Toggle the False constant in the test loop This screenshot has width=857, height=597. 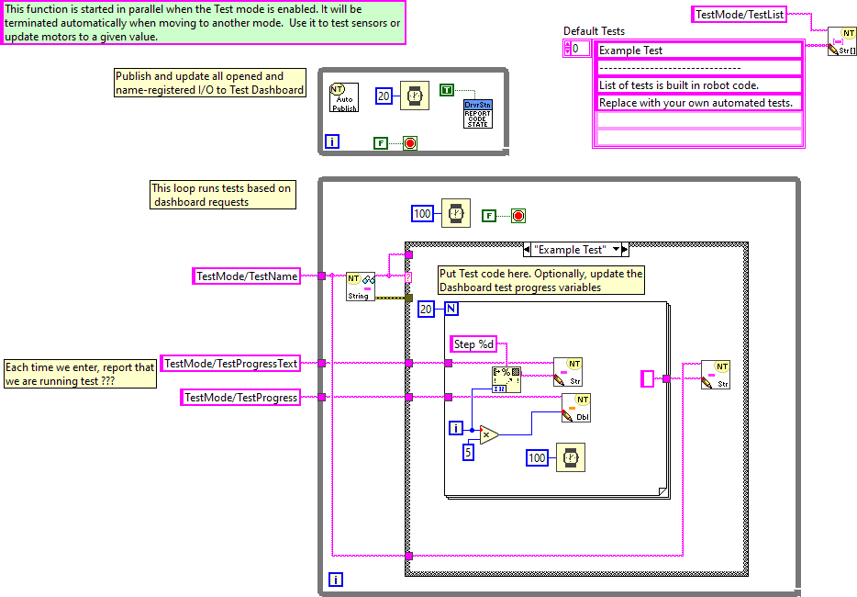[x=489, y=216]
